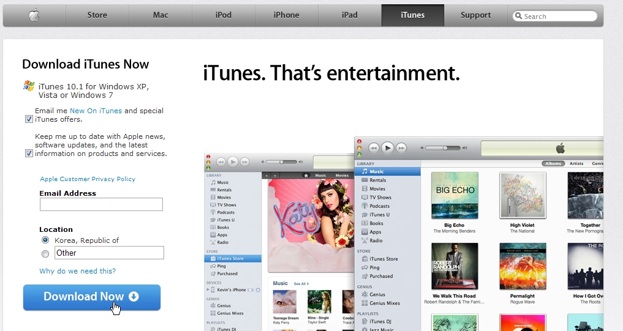The image size is (623, 331).
Task: Open the Store tab in navigation
Action: (97, 15)
